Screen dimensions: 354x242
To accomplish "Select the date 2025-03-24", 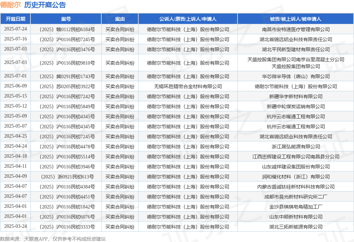I will pyautogui.click(x=15, y=226).
